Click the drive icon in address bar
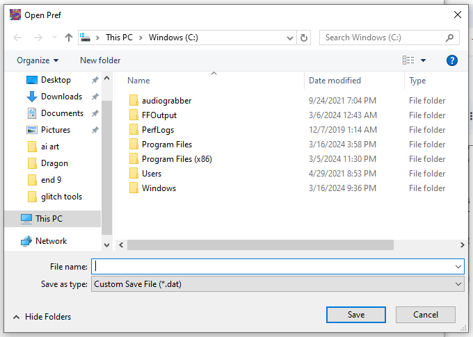 86,38
